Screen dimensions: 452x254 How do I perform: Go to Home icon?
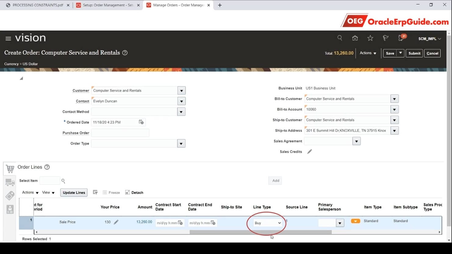tap(355, 38)
